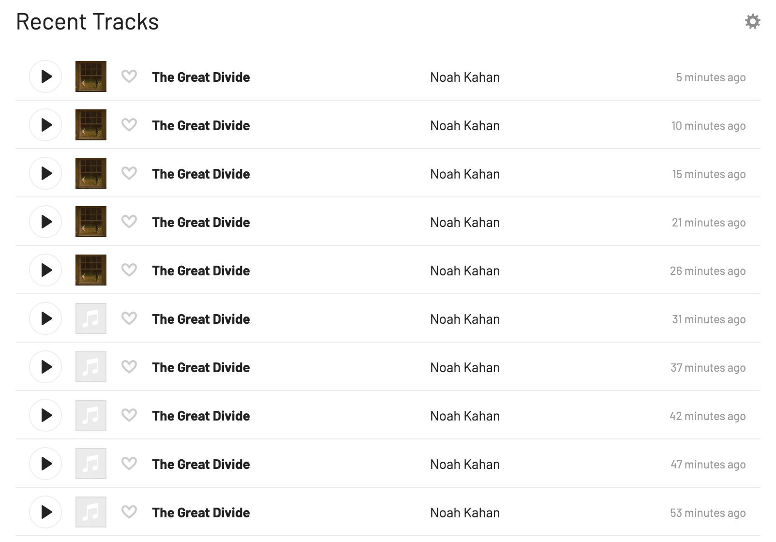Love the track played 42 minutes ago
The width and height of the screenshot is (776, 542).
pyautogui.click(x=129, y=415)
